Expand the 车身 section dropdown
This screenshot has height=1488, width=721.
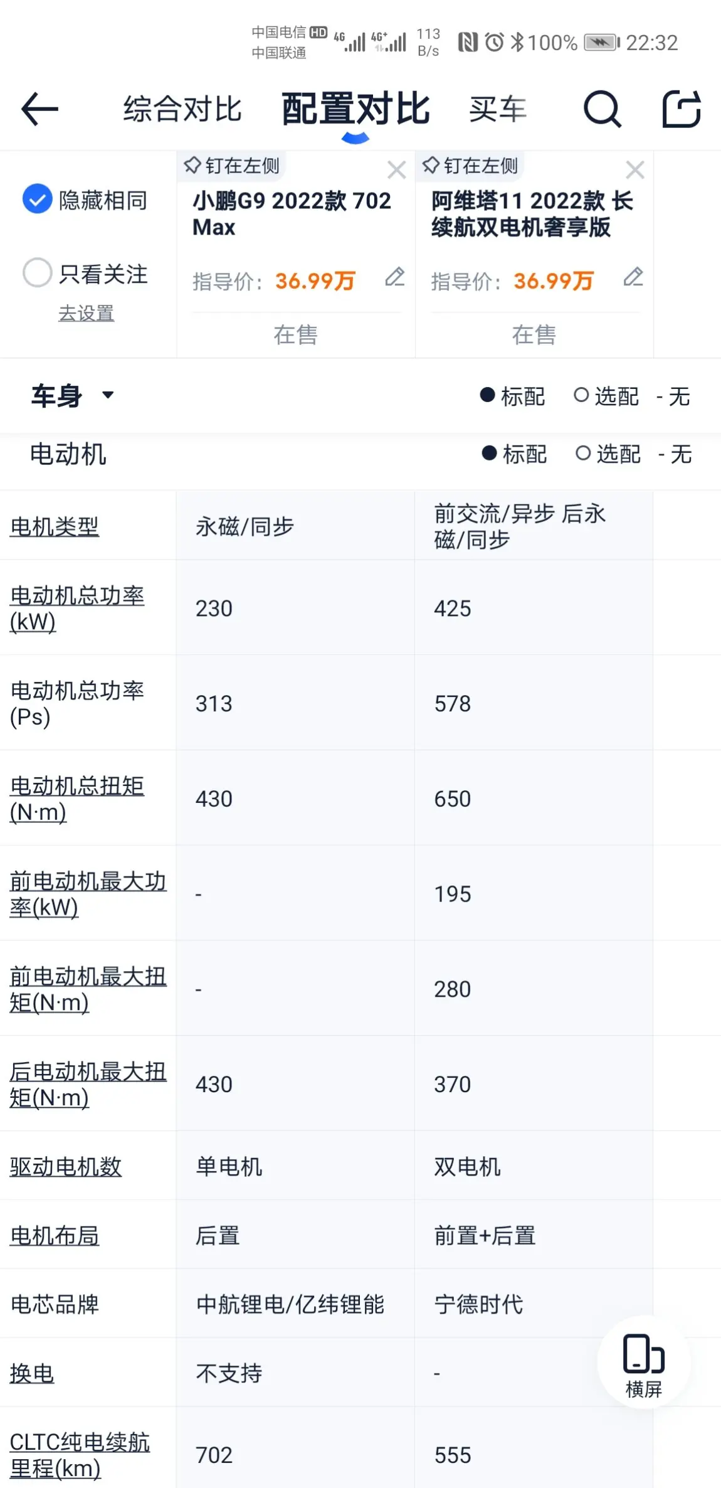tap(72, 396)
